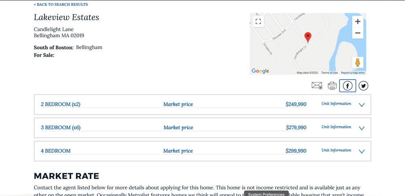Zoom out on the map
The width and height of the screenshot is (405, 196).
(x=358, y=33)
